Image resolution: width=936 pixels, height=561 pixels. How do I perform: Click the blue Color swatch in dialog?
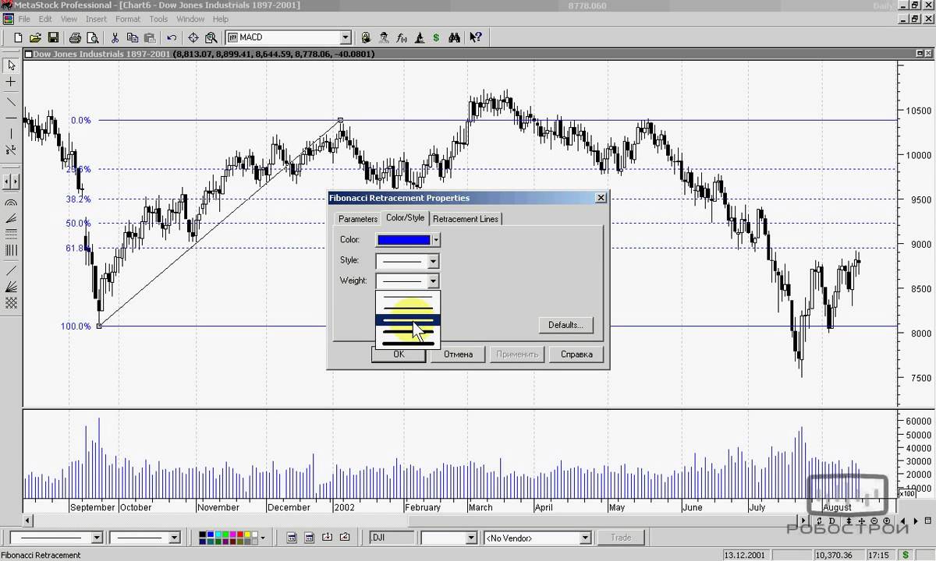point(403,240)
